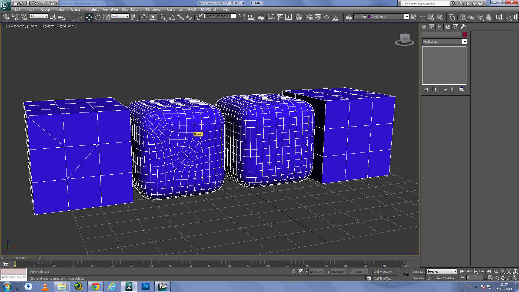
Task: Click the Select and Link chain icon
Action: pyautogui.click(x=6, y=18)
